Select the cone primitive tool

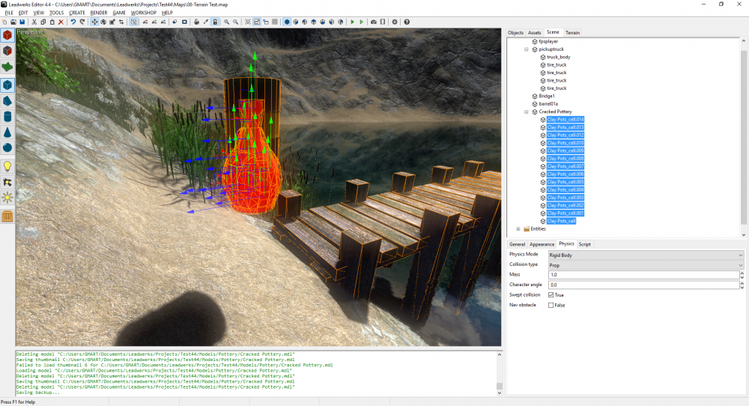tap(7, 133)
